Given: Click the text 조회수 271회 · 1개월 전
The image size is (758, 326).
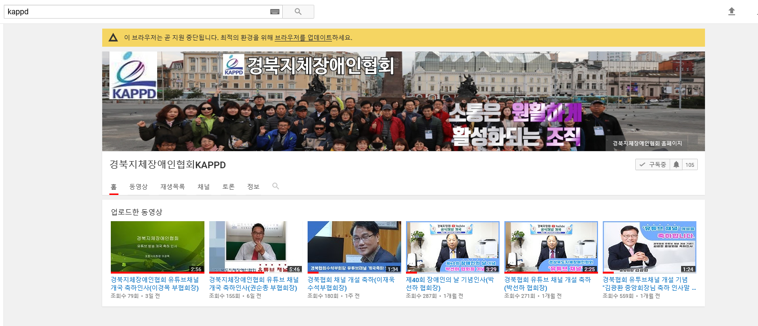Looking at the screenshot, I should pyautogui.click(x=533, y=296).
